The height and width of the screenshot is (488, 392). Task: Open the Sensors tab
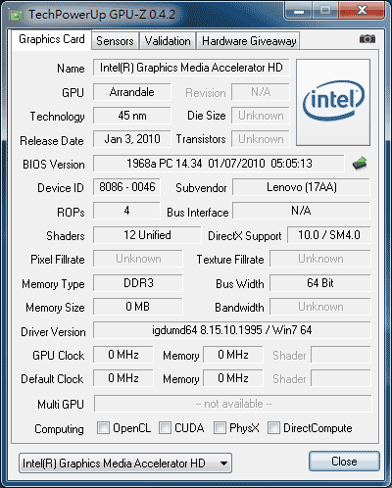[115, 41]
